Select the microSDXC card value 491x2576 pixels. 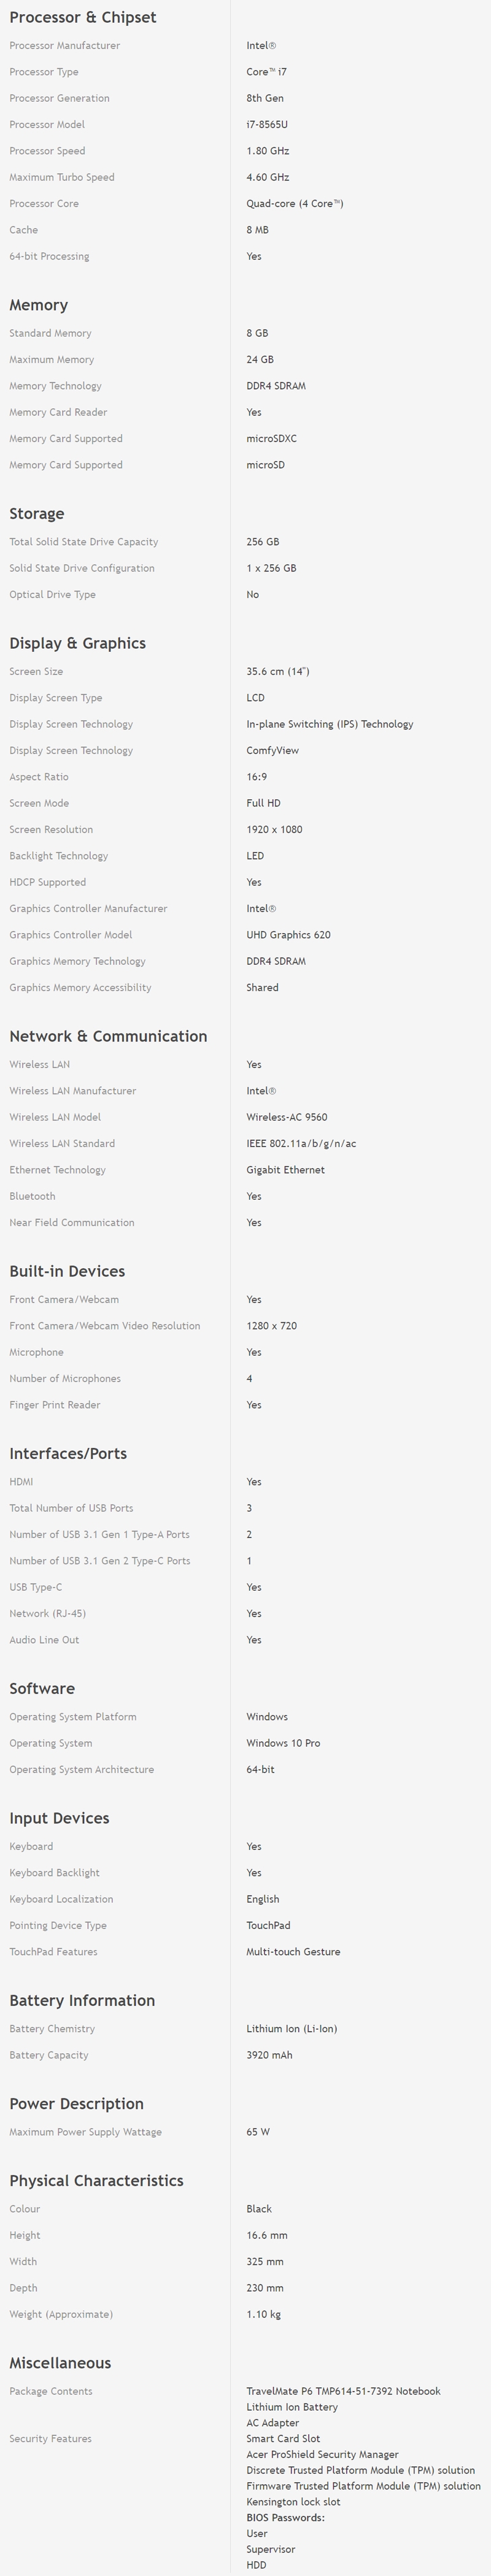(271, 439)
